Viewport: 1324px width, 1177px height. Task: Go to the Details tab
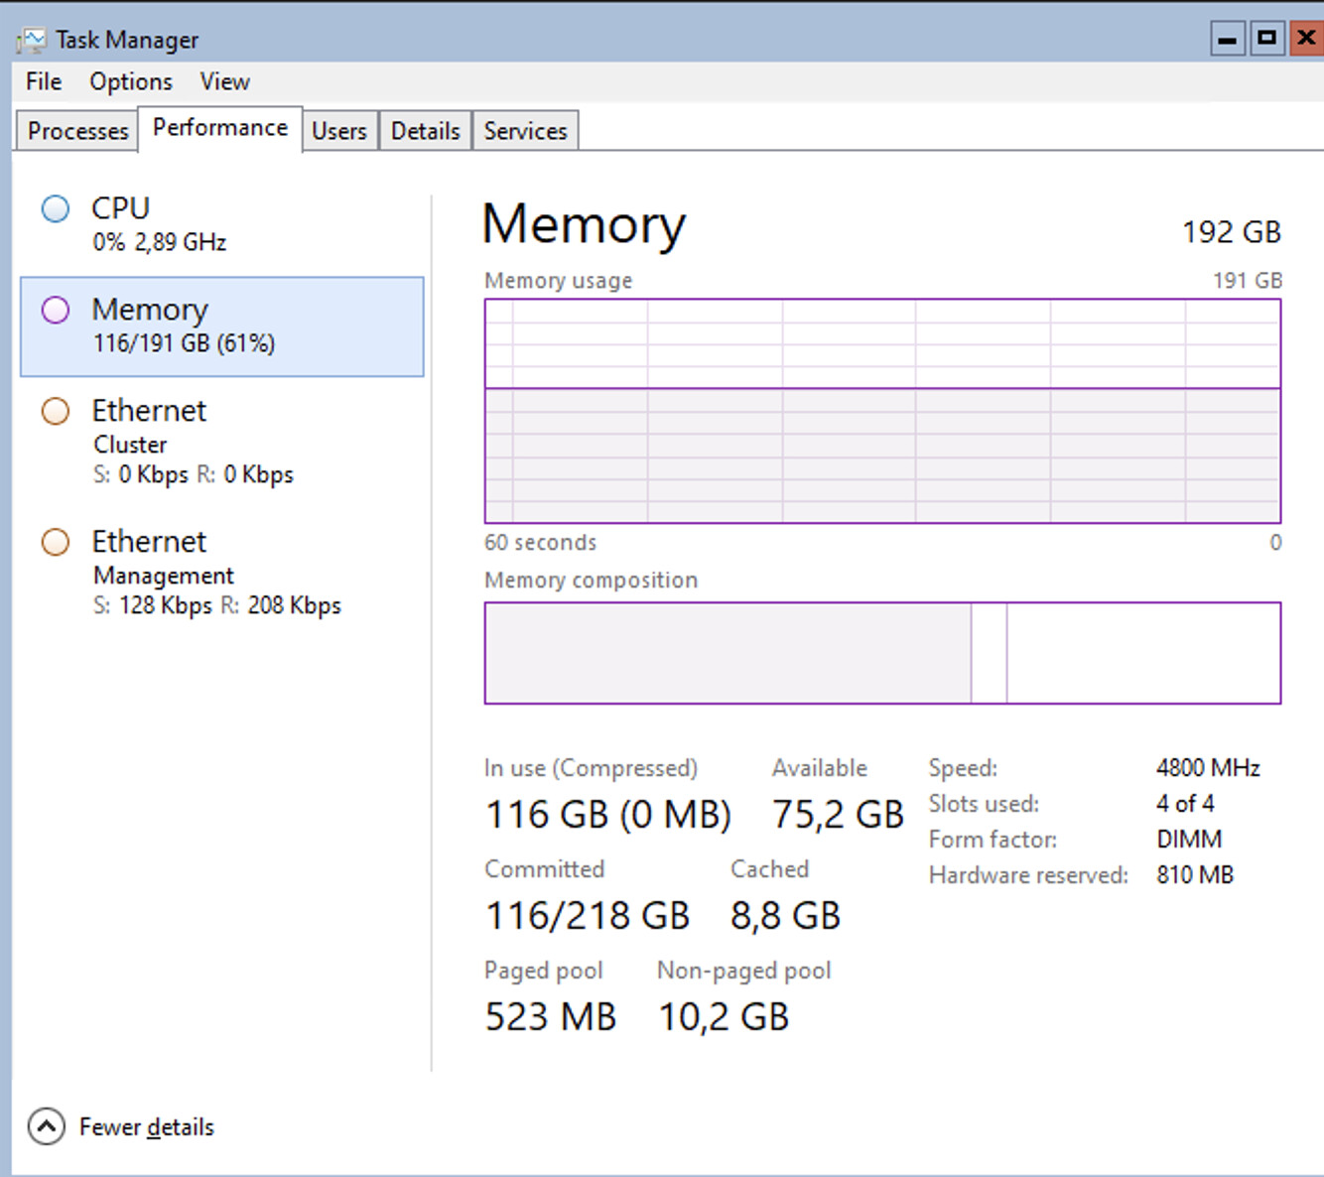425,131
